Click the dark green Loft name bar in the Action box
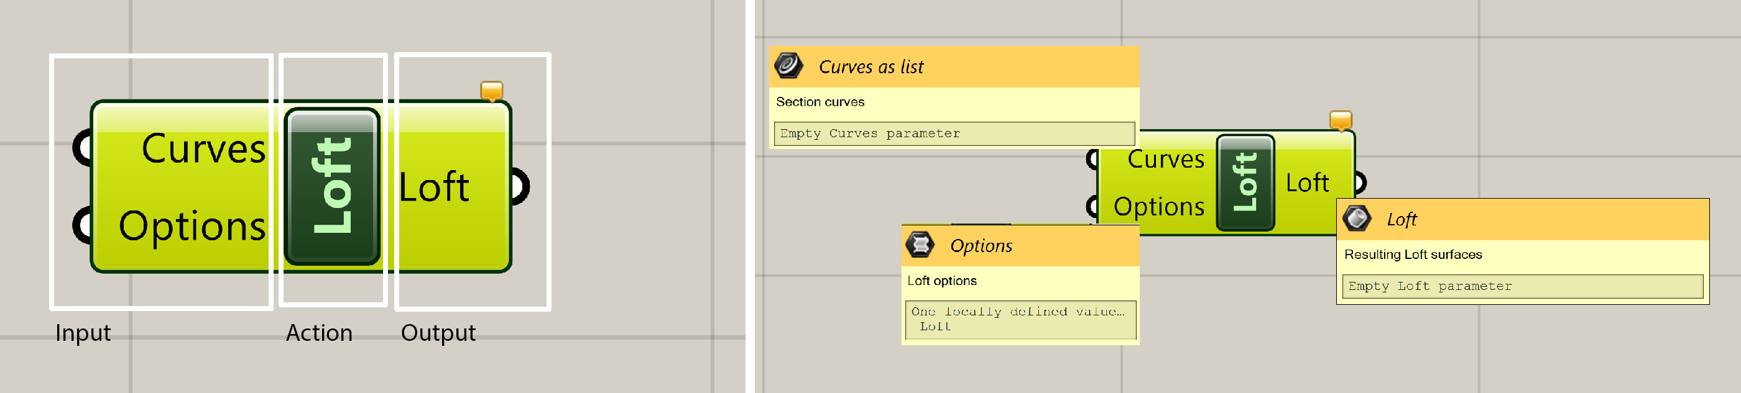The width and height of the screenshot is (1741, 393). 332,186
